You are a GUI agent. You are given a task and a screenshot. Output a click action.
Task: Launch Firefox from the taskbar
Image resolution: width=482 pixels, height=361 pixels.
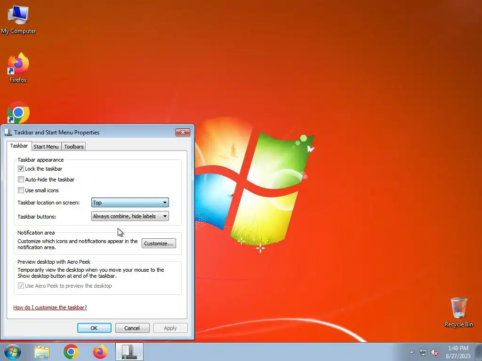pyautogui.click(x=100, y=352)
